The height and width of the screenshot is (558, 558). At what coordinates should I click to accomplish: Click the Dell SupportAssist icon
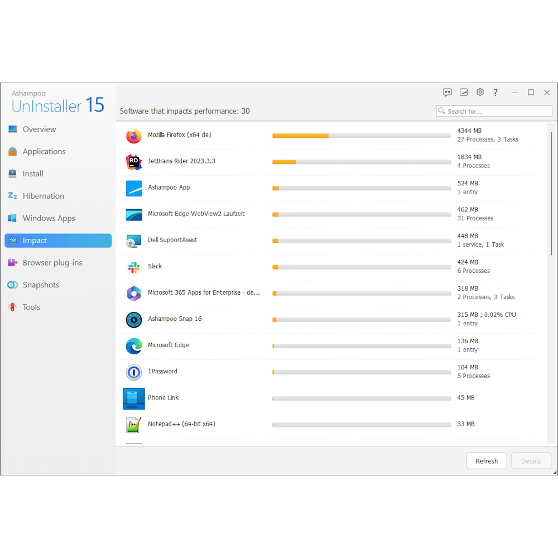pyautogui.click(x=134, y=241)
